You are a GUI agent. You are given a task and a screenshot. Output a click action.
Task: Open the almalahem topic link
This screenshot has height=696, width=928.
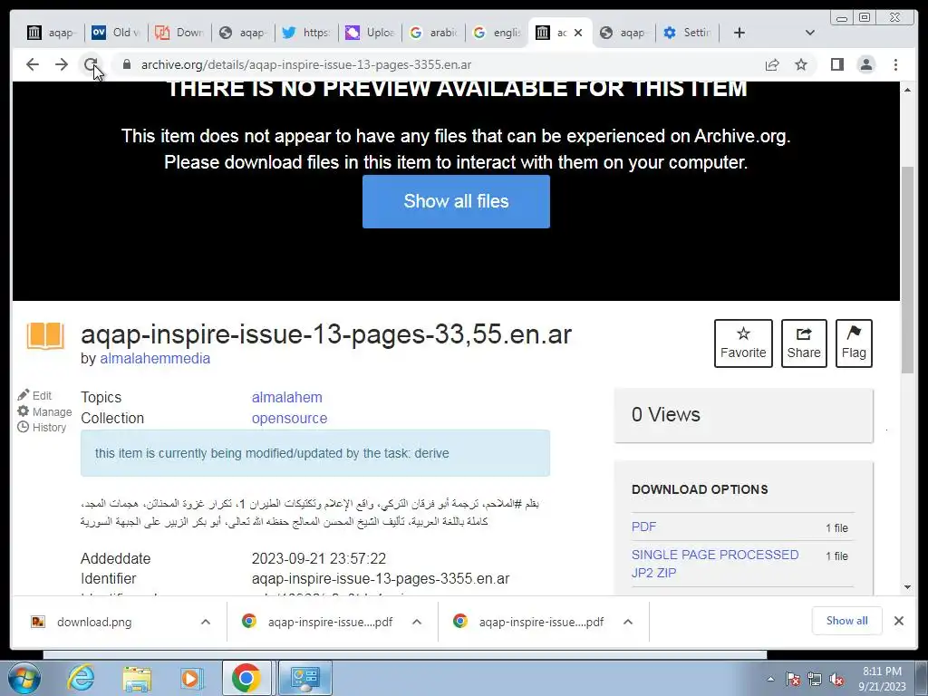coord(287,397)
